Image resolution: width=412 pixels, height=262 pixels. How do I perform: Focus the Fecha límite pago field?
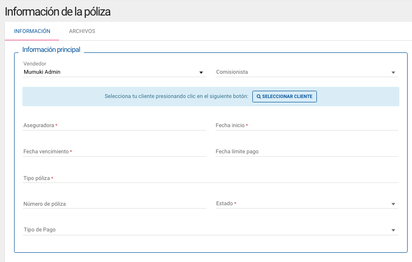click(x=307, y=152)
